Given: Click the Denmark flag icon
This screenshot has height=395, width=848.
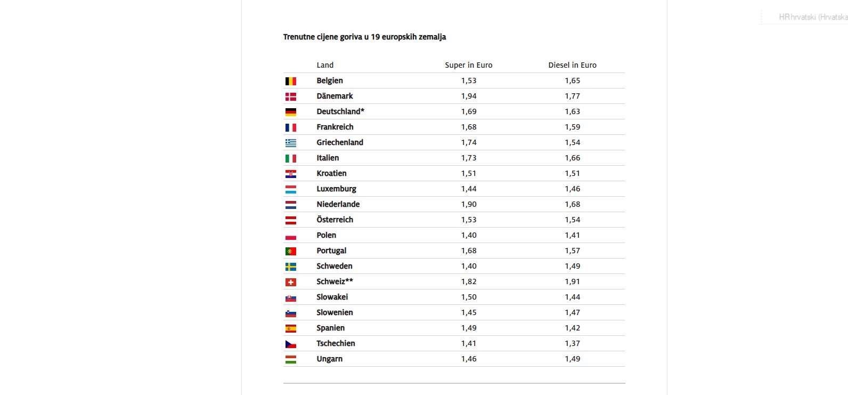Looking at the screenshot, I should click(x=291, y=96).
